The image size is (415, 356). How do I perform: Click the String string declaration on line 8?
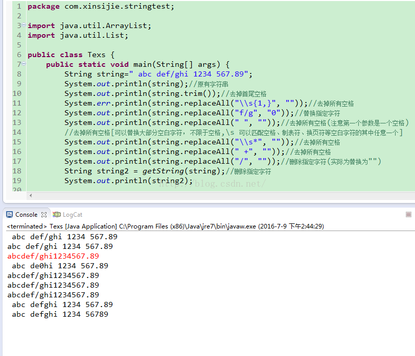click(x=158, y=74)
